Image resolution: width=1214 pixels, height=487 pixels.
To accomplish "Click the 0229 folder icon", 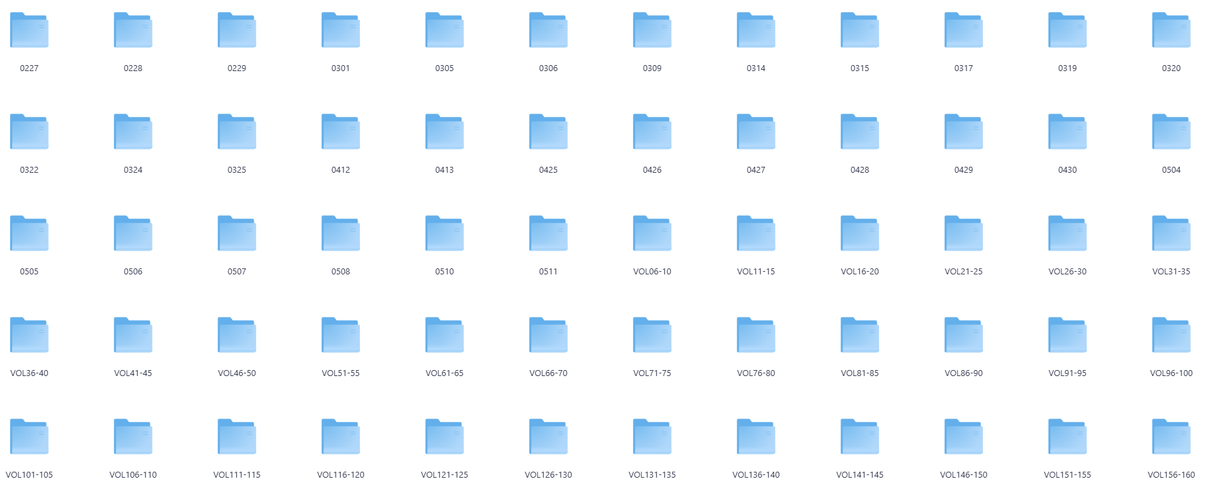I will (x=237, y=30).
